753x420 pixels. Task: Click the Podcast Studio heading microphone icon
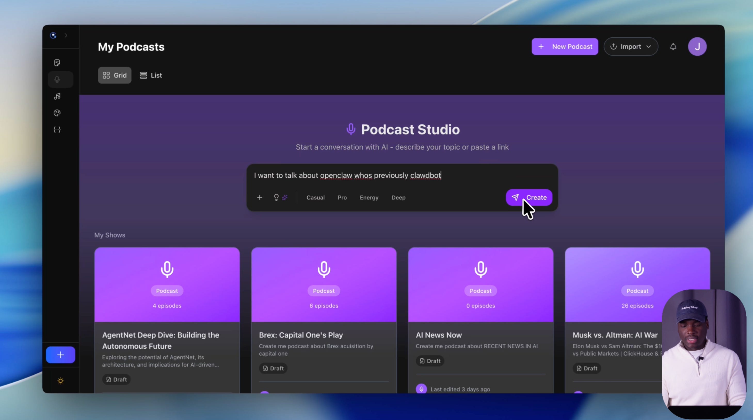click(351, 129)
